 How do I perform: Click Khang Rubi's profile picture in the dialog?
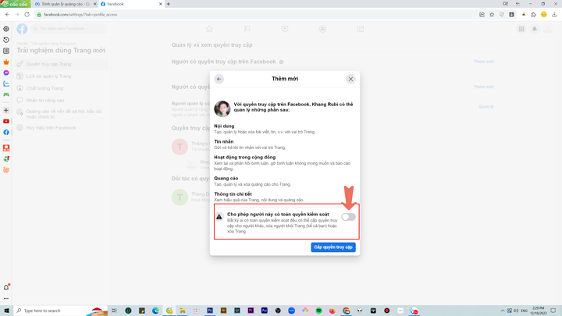[x=222, y=108]
